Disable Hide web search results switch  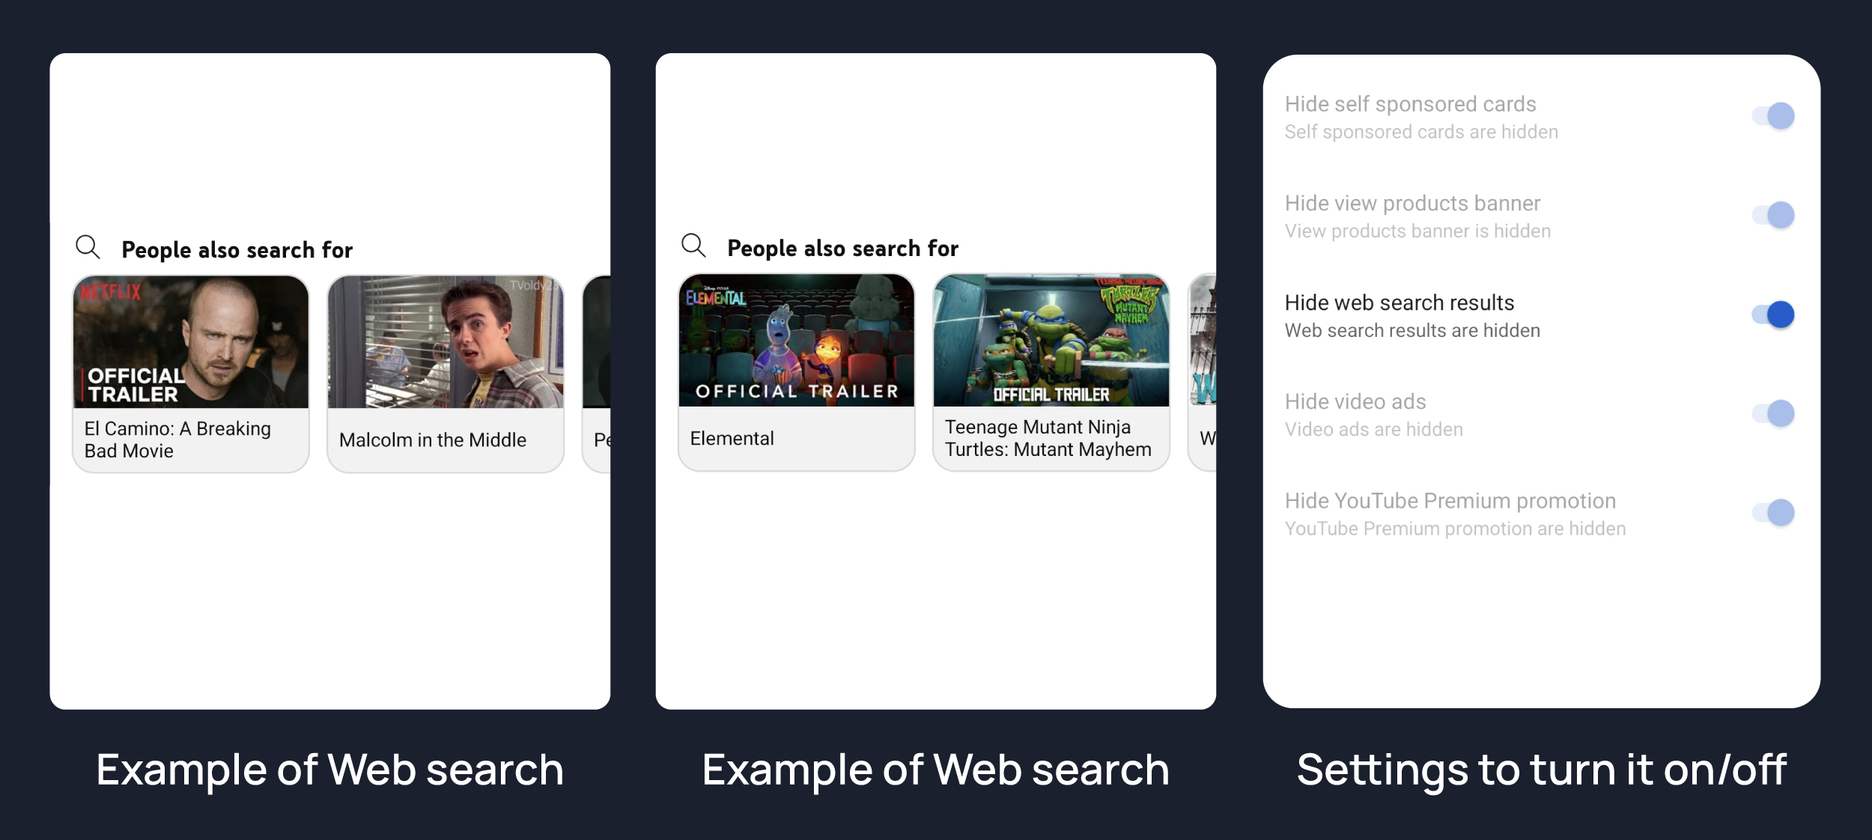[x=1773, y=314]
